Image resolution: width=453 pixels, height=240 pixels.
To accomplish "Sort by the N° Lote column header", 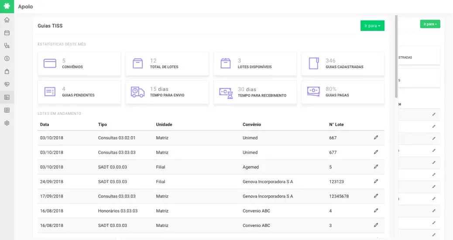I will tap(336, 124).
